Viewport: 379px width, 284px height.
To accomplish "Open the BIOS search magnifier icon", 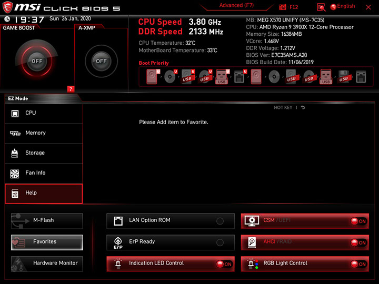I will (x=321, y=7).
